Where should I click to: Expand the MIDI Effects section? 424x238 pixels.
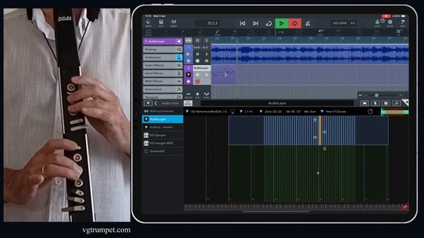[x=163, y=81]
